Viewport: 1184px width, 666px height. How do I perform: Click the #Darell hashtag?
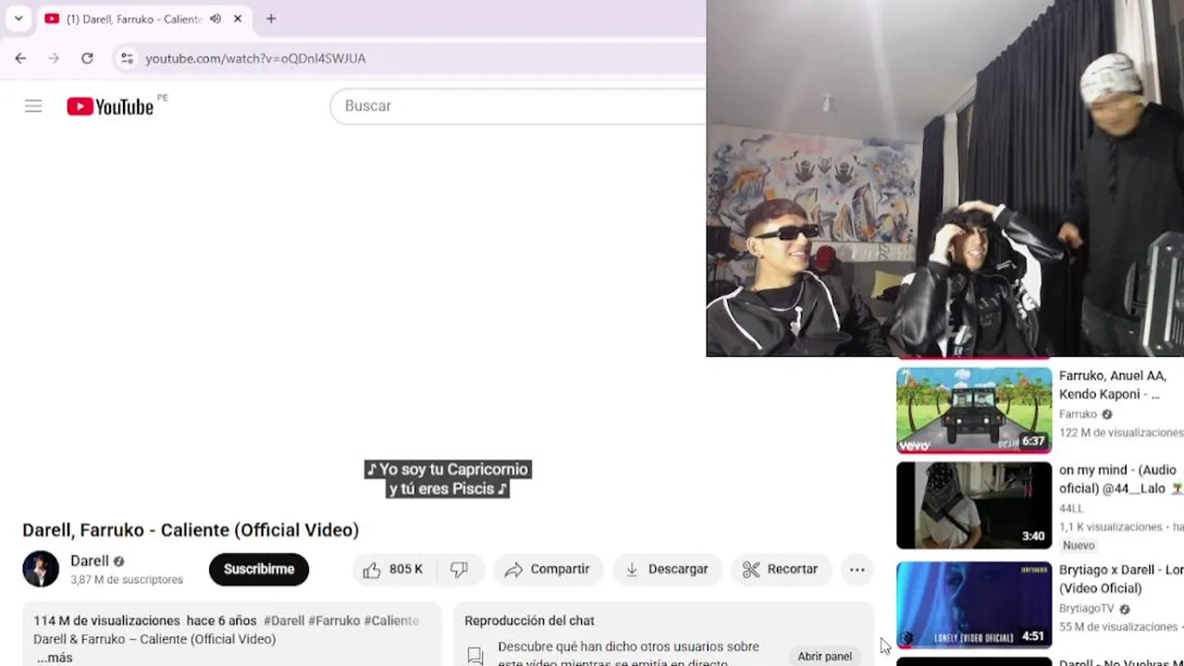[284, 621]
